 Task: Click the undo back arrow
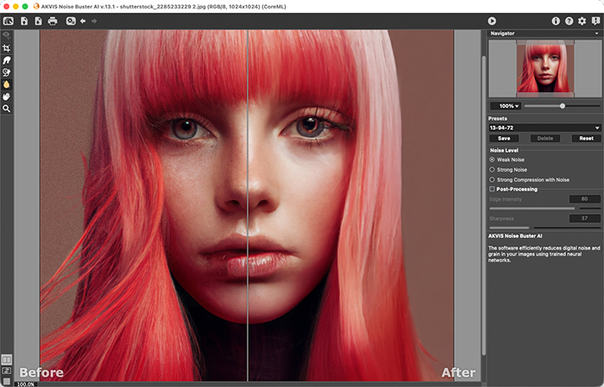(83, 21)
